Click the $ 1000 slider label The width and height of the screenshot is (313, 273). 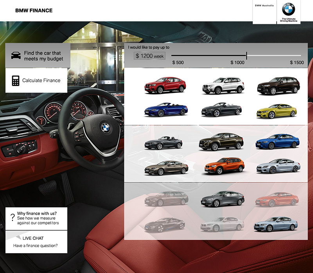[237, 62]
